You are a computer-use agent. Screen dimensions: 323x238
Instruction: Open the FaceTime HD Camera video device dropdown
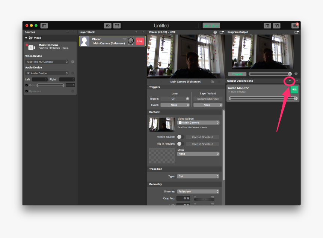(47, 62)
